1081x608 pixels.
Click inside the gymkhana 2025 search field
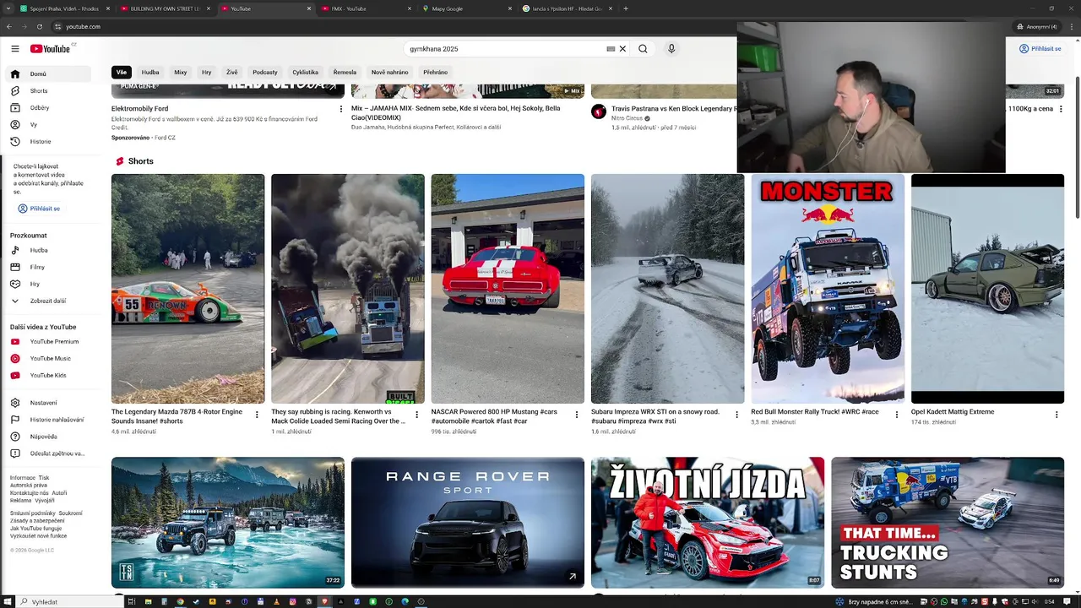505,49
